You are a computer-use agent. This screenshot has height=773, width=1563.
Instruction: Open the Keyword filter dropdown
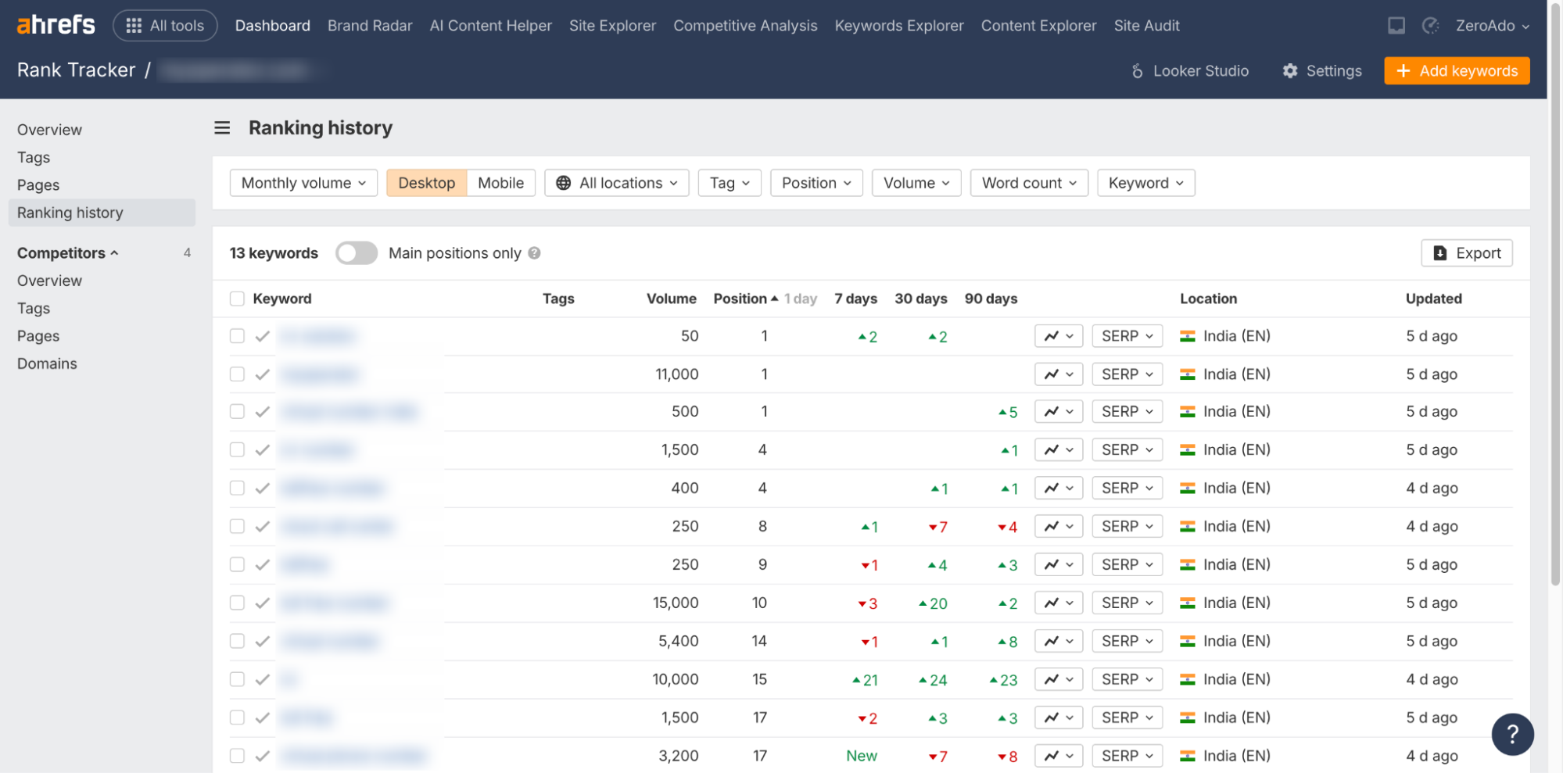tap(1145, 183)
